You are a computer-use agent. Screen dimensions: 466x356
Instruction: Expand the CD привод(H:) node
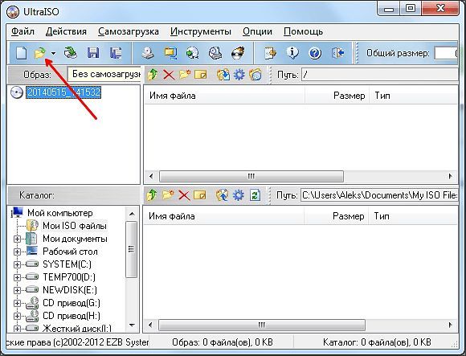17,316
